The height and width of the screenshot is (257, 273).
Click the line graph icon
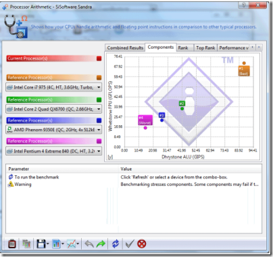72,244
